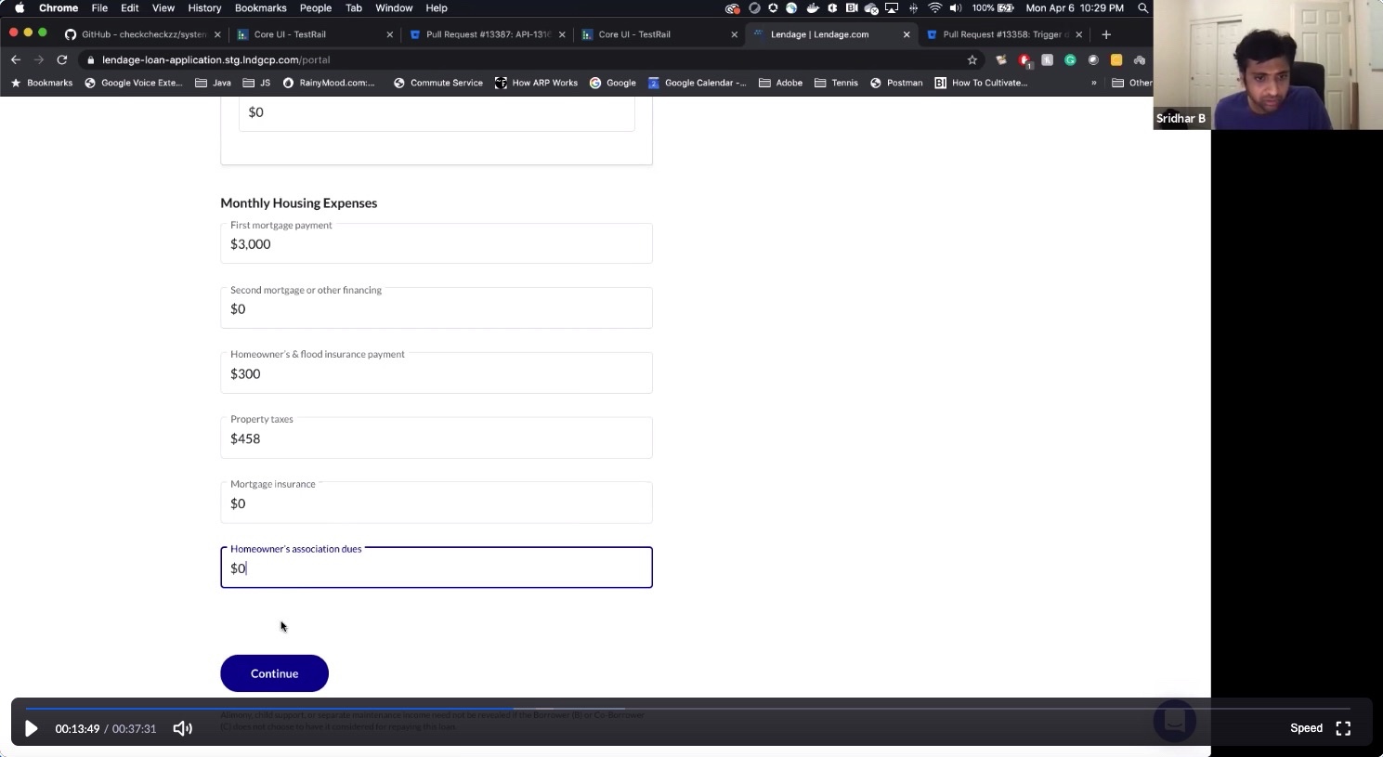Open the Java bookmarks folder
This screenshot has height=757, width=1383.
(x=213, y=83)
